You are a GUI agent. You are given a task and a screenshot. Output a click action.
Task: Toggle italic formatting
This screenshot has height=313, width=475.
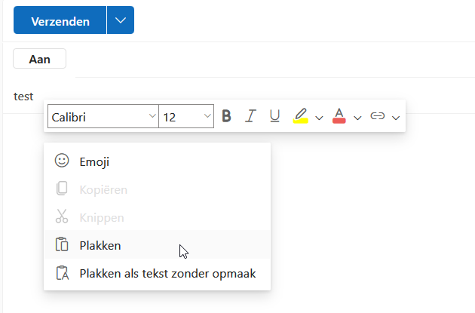tap(251, 116)
